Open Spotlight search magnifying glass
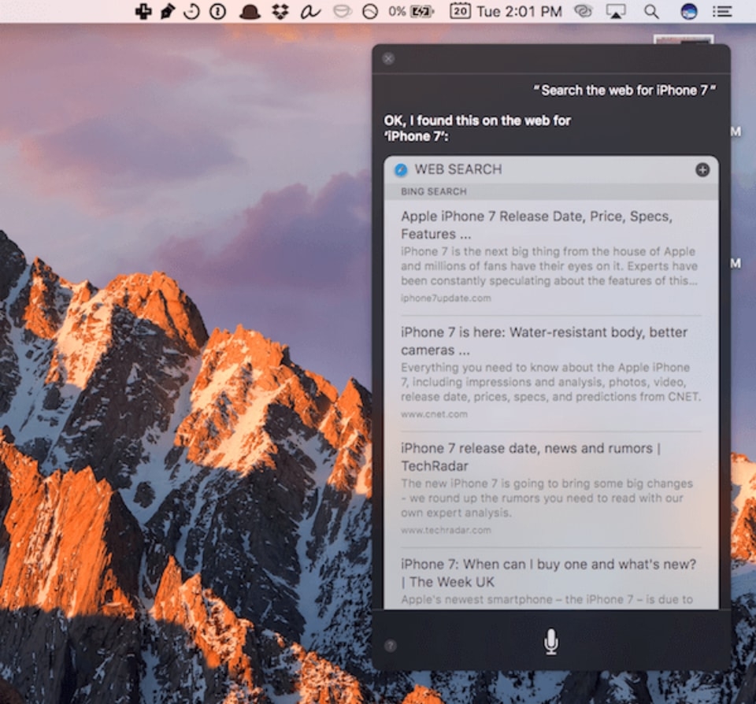The height and width of the screenshot is (704, 756). [651, 11]
